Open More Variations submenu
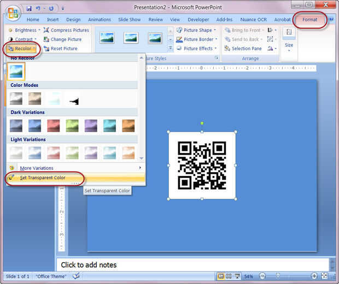Image resolution: width=339 pixels, height=284 pixels. (75, 168)
